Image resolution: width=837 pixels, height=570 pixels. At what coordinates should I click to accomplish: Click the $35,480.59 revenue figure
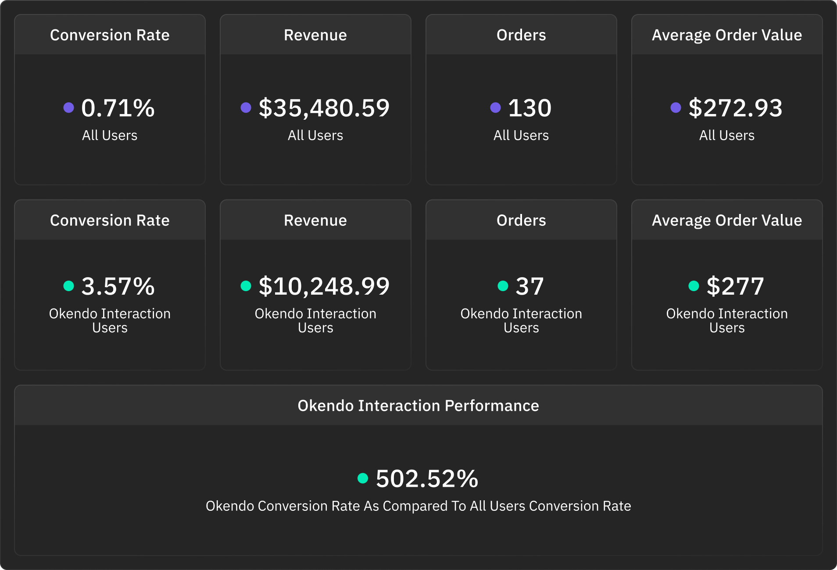(x=324, y=107)
